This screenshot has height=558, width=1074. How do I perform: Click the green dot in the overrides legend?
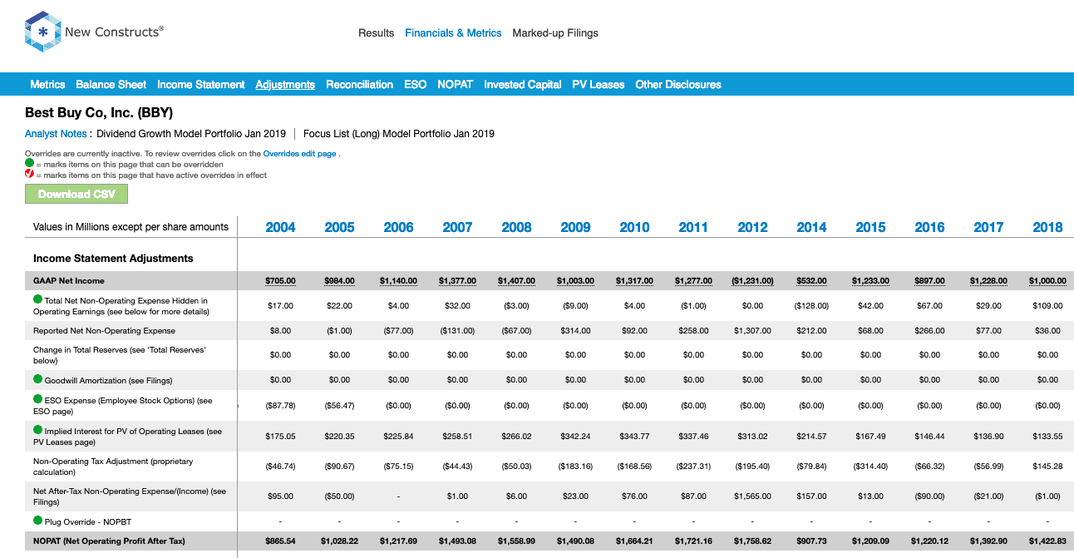click(29, 164)
